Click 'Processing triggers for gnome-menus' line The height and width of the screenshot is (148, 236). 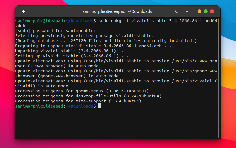point(87,91)
